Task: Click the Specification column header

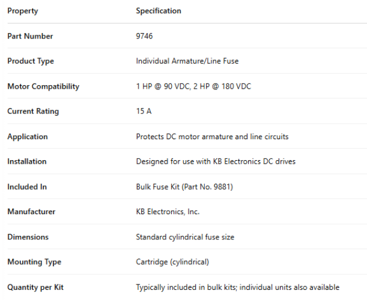Action: click(x=159, y=11)
